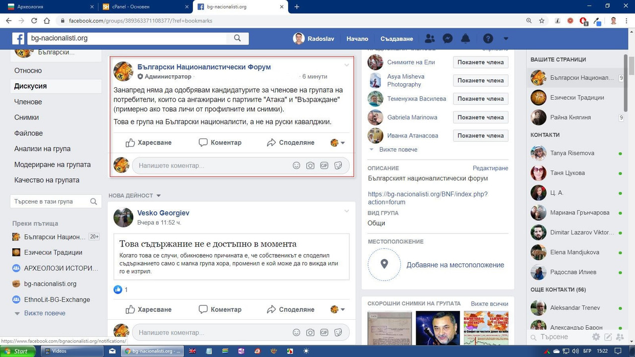Expand Вижте повече in left shortcuts

click(x=40, y=313)
